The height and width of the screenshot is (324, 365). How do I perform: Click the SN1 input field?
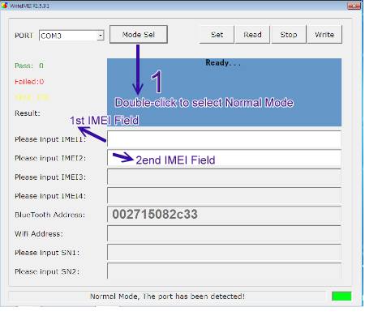tap(224, 252)
